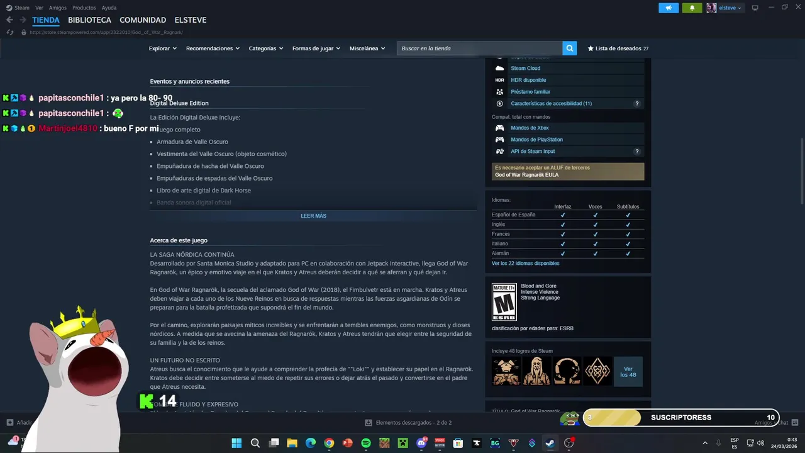Open the taskbar clock and date
Image resolution: width=805 pixels, height=453 pixels.
point(784,443)
